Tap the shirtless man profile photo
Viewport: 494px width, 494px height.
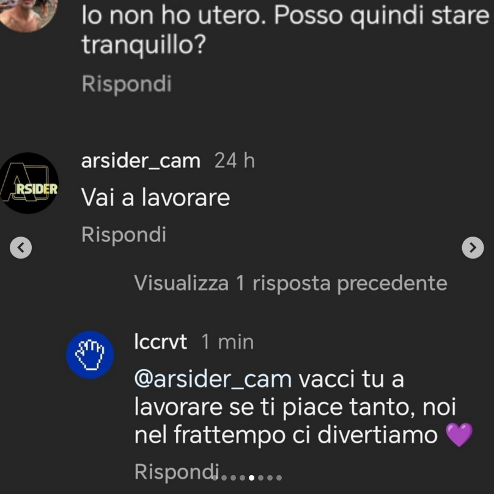27,13
